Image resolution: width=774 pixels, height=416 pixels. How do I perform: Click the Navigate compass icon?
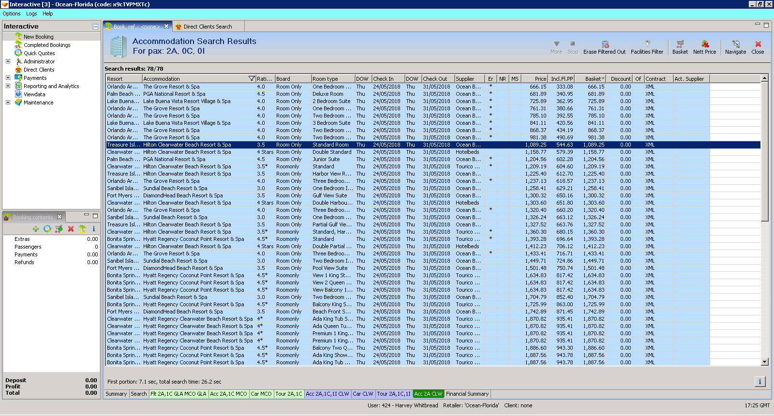735,45
